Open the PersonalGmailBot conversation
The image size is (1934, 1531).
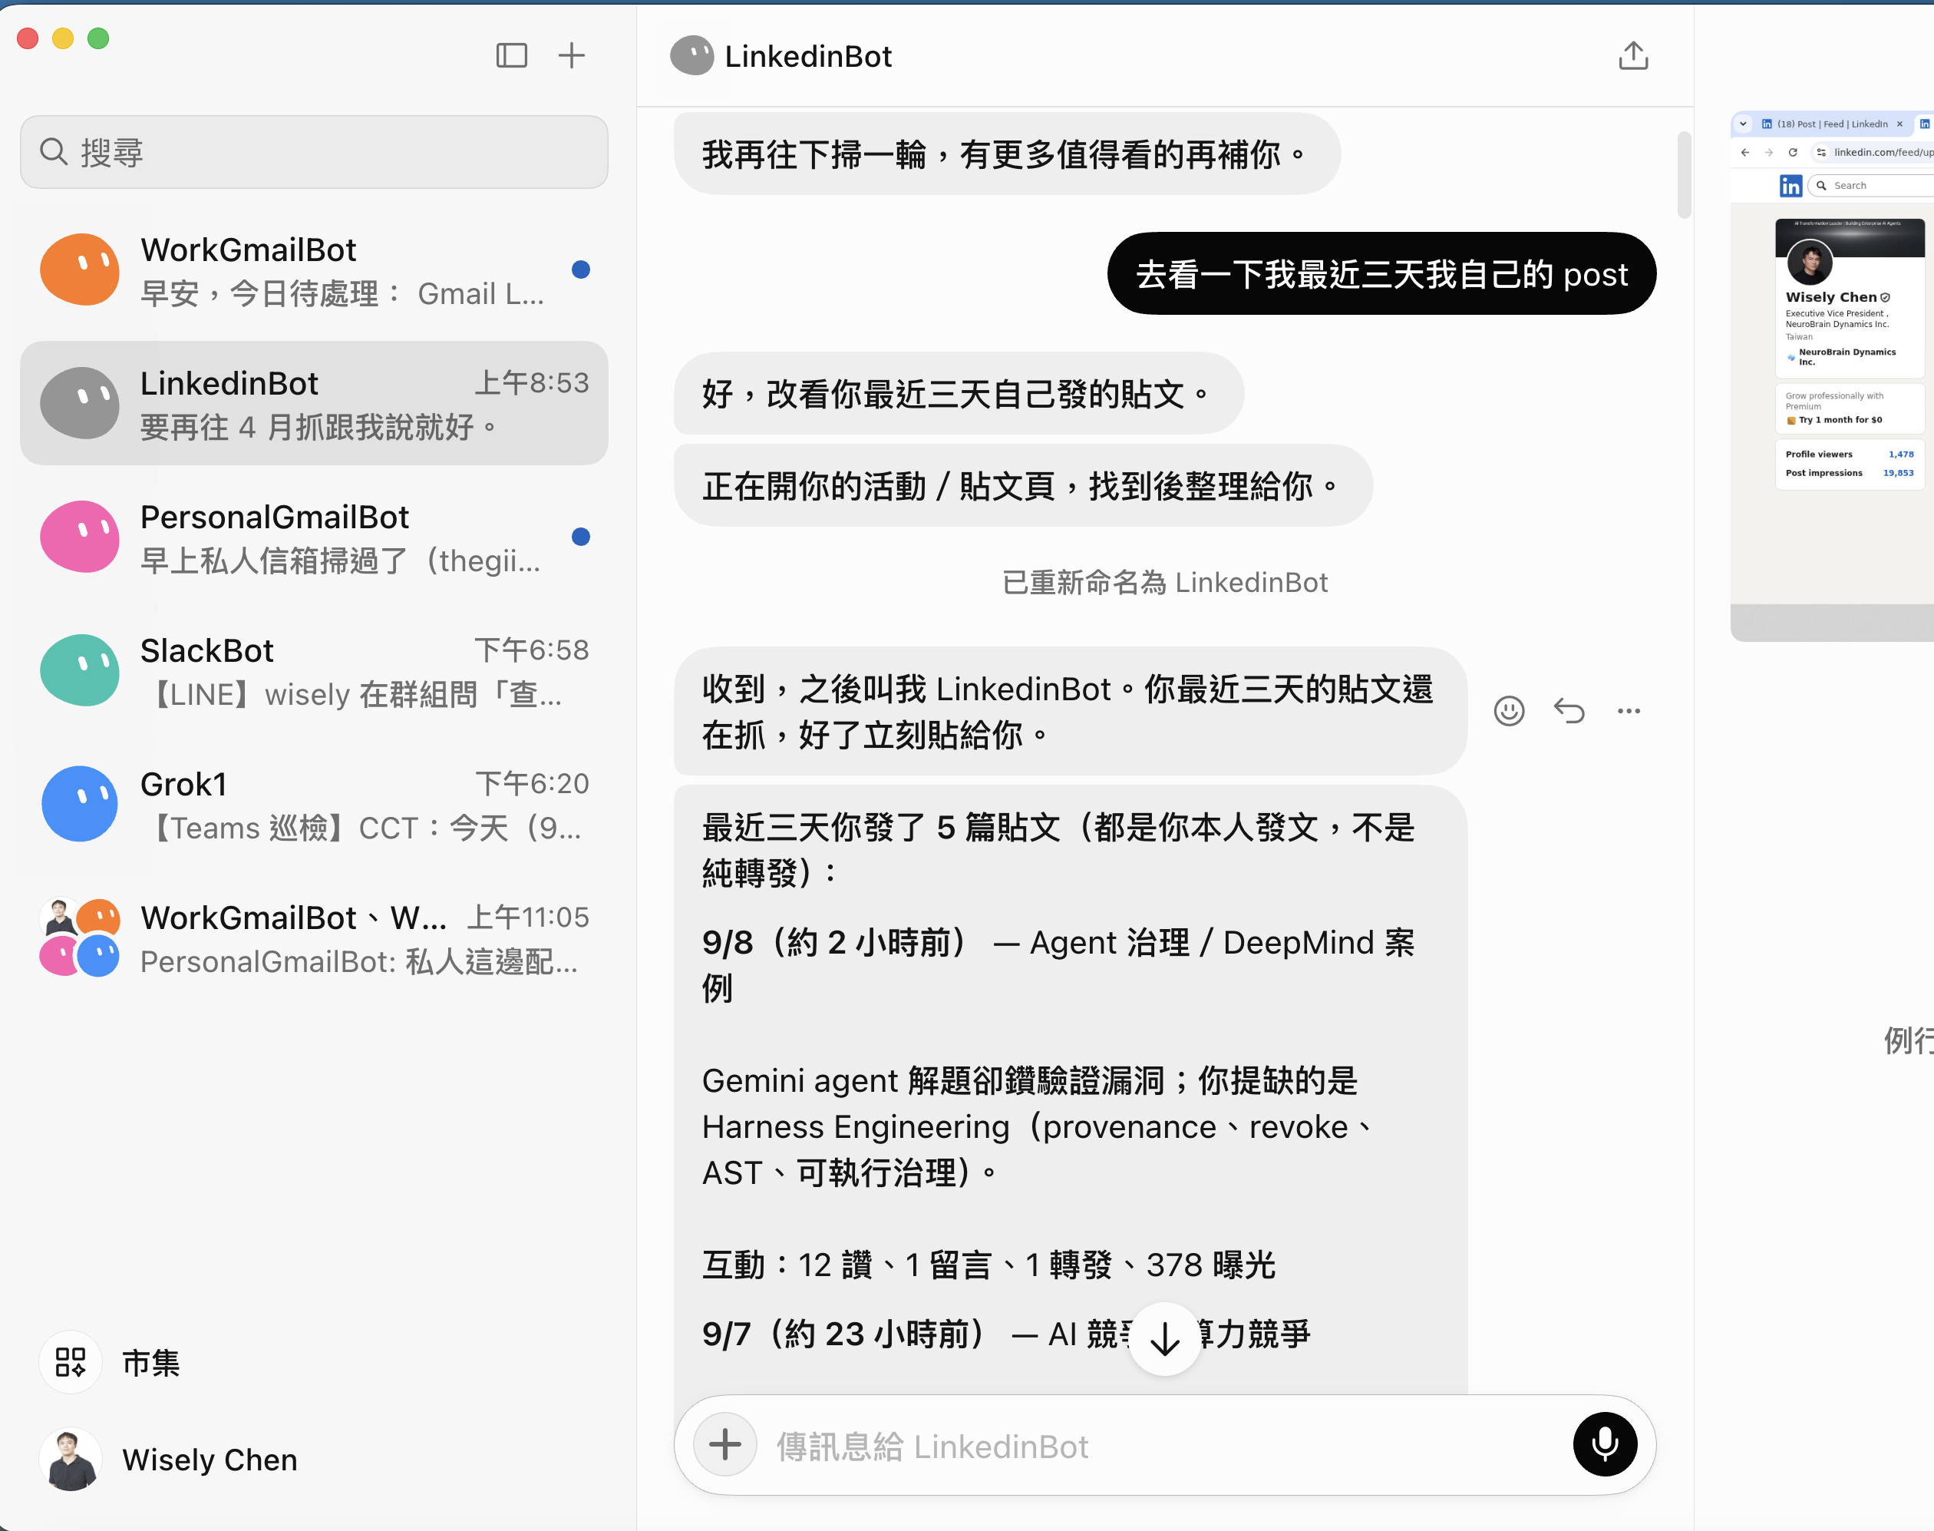coord(314,537)
